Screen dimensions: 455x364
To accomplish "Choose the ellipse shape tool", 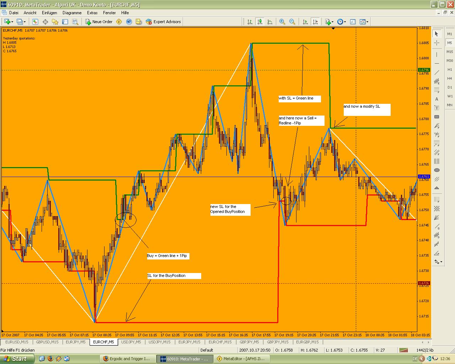I will 437,170.
